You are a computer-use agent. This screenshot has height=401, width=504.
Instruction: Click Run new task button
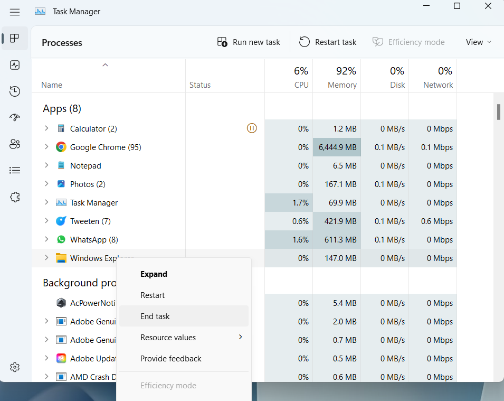(249, 42)
